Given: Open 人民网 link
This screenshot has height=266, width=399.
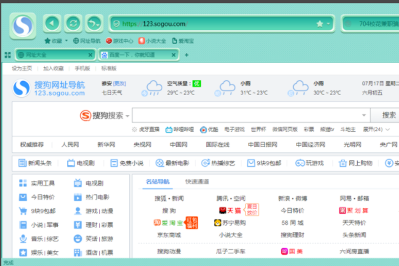Looking at the screenshot, I should tap(70, 144).
